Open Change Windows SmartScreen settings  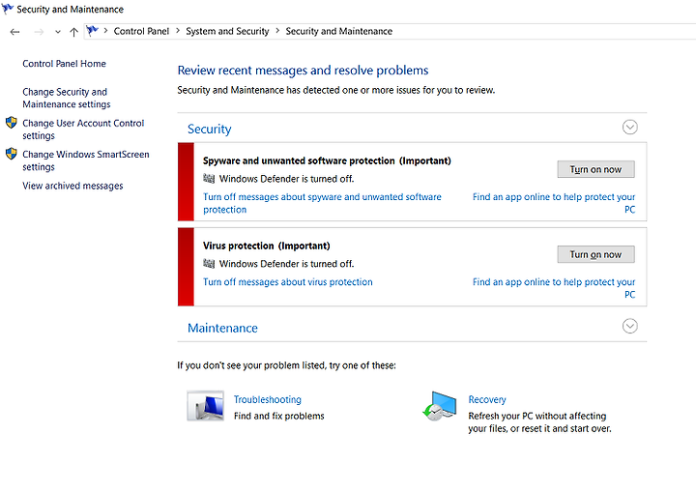pos(86,160)
